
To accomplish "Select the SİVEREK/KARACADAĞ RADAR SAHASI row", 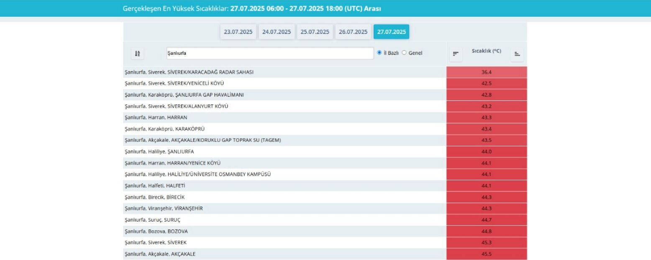I will tap(284, 72).
